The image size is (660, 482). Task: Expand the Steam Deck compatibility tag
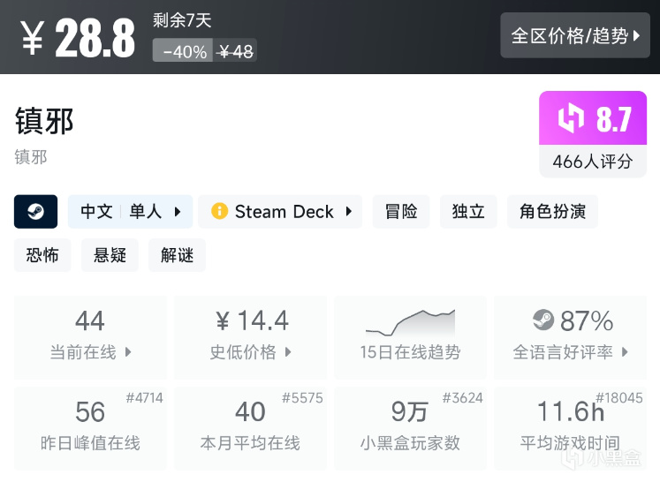(280, 212)
